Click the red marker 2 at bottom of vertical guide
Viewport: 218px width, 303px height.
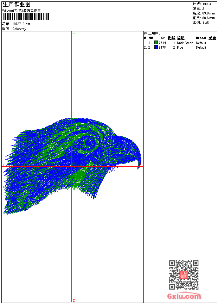74,300
